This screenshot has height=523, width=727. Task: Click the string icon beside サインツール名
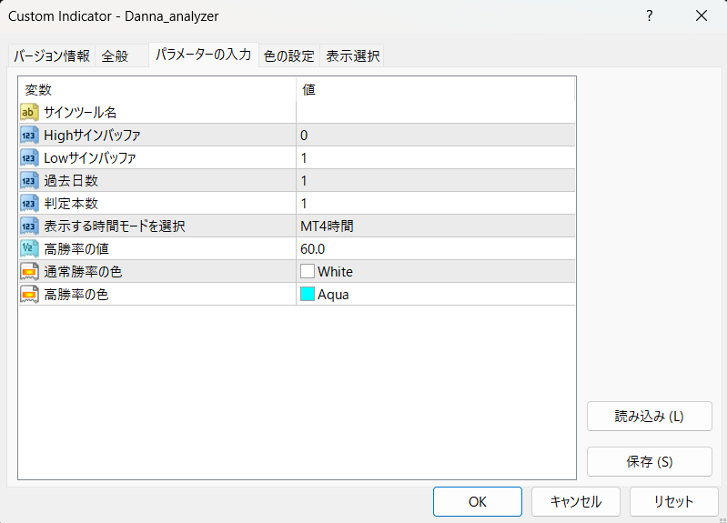tap(29, 112)
